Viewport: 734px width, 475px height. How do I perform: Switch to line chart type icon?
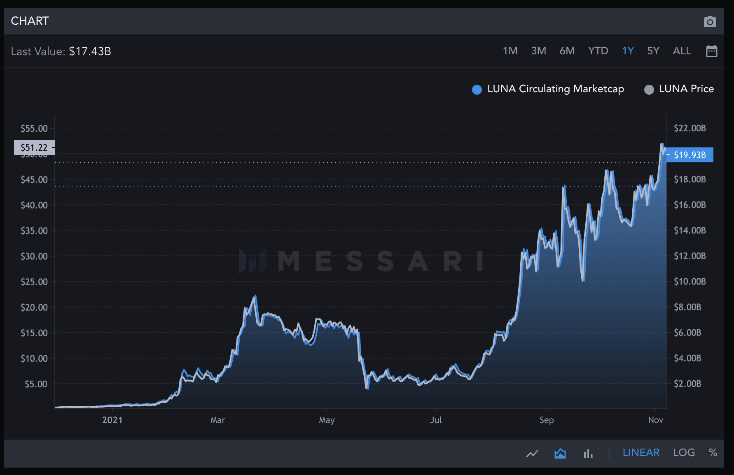click(532, 453)
